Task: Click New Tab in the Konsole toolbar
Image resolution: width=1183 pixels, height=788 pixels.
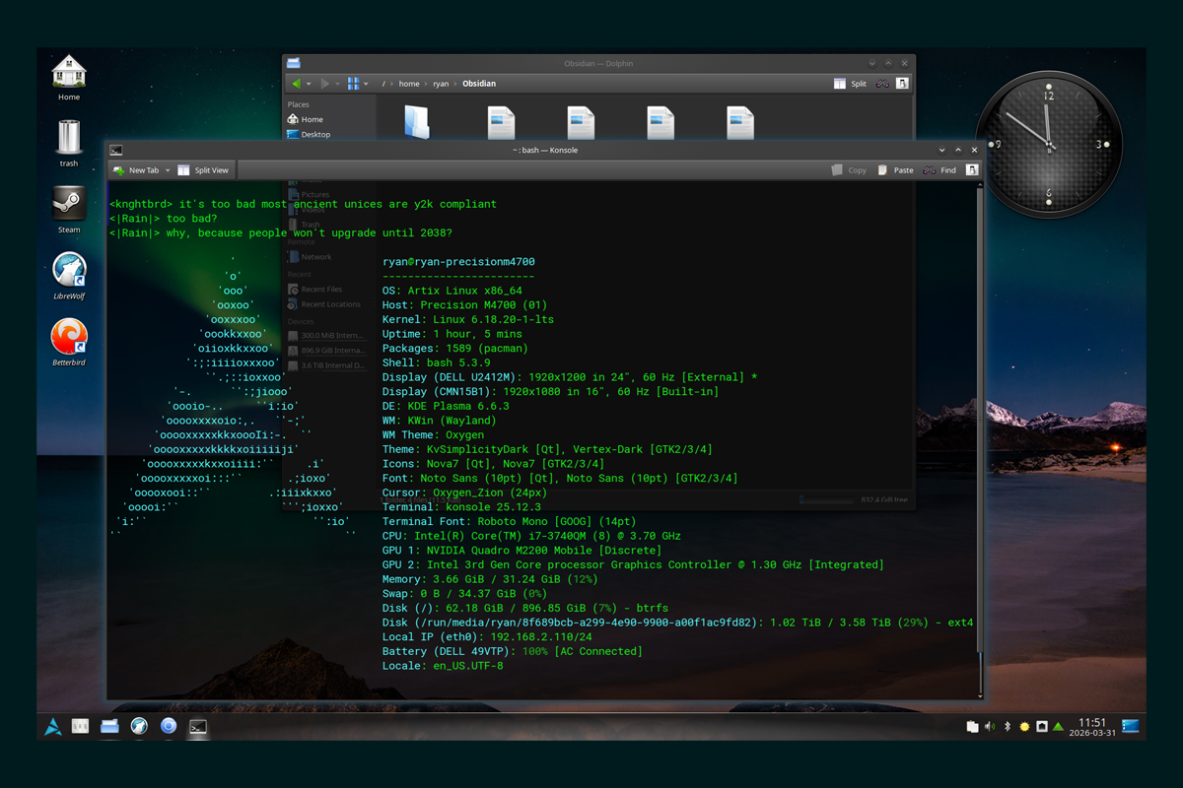Action: click(x=136, y=170)
